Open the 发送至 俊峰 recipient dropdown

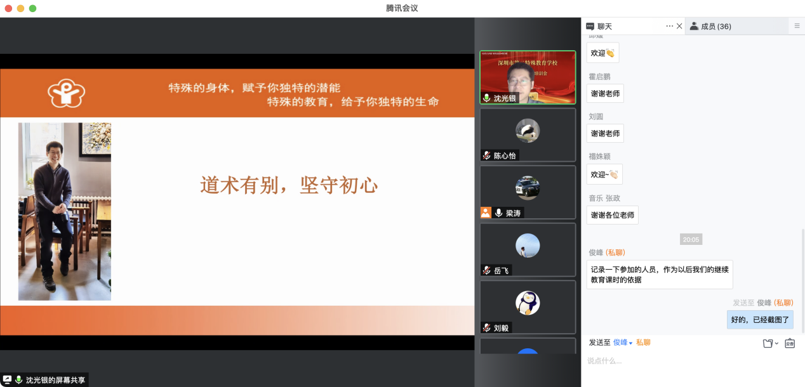point(623,343)
